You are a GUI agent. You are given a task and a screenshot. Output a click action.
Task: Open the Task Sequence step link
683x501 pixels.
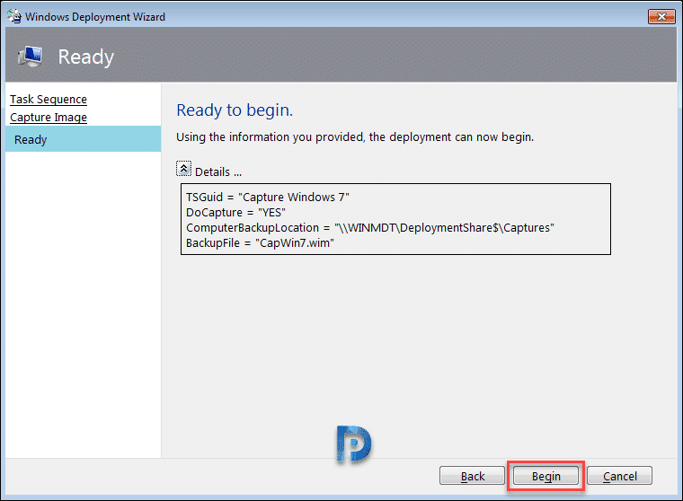tap(49, 100)
